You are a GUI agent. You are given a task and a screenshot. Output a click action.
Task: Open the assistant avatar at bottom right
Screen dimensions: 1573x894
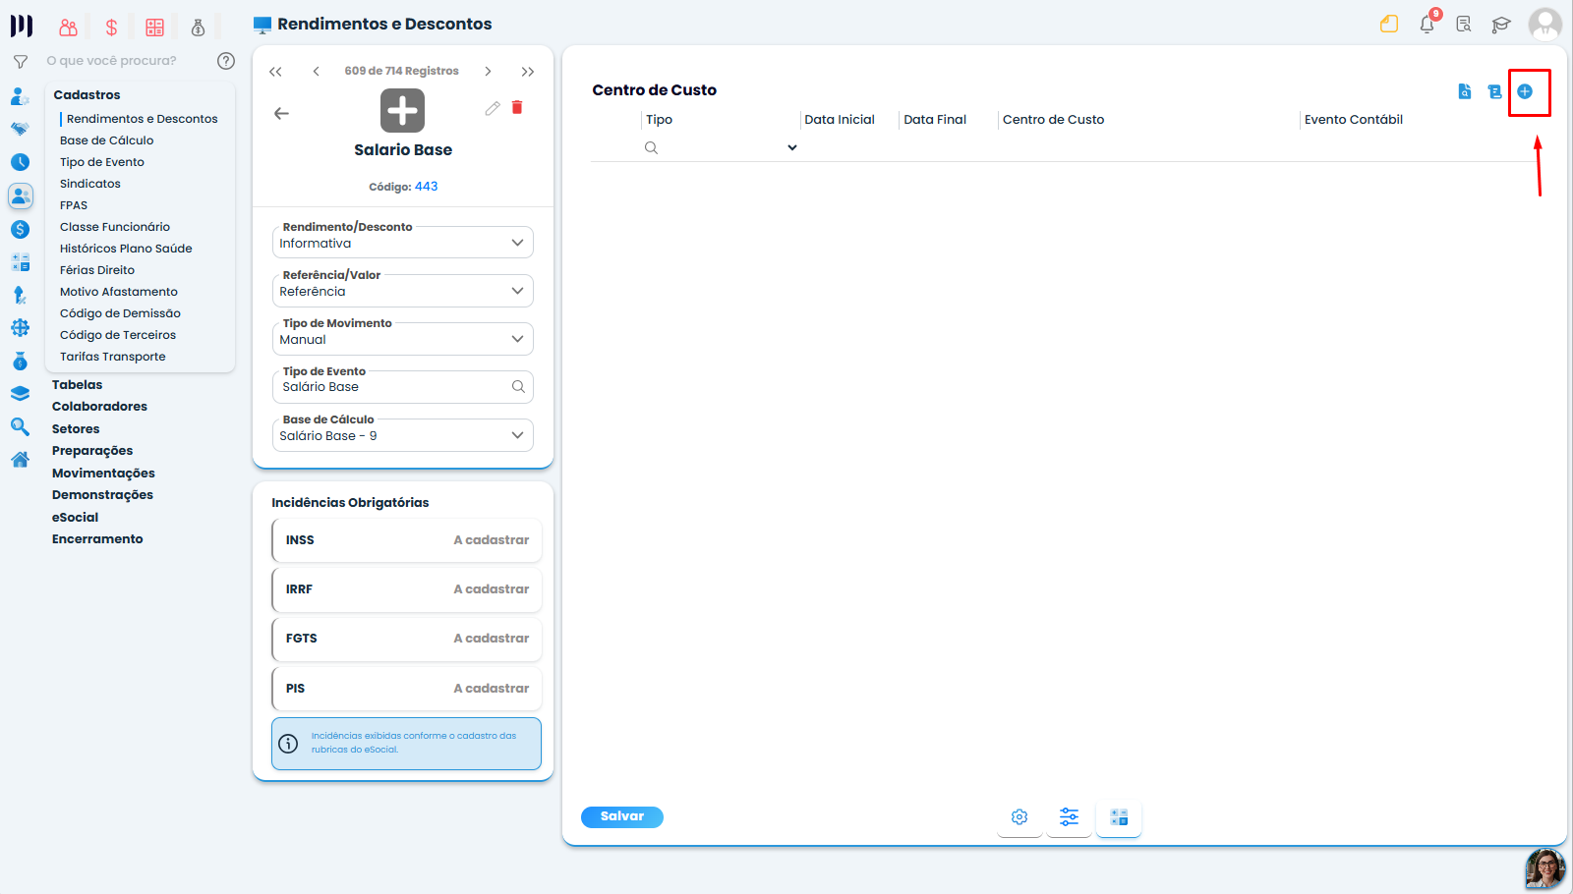pos(1545,868)
